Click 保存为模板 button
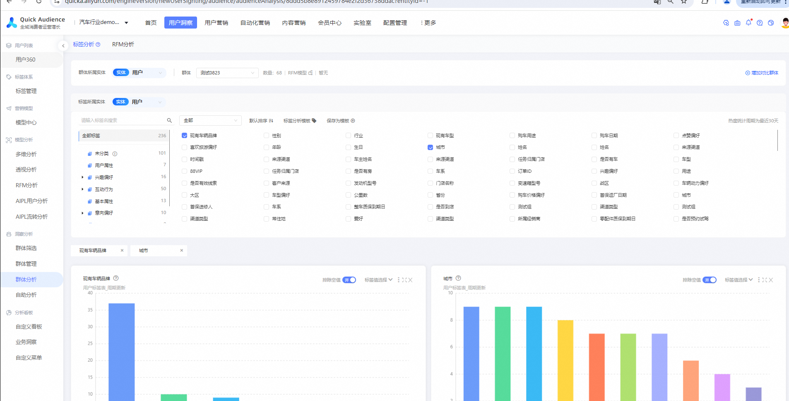Image resolution: width=789 pixels, height=401 pixels. click(341, 121)
